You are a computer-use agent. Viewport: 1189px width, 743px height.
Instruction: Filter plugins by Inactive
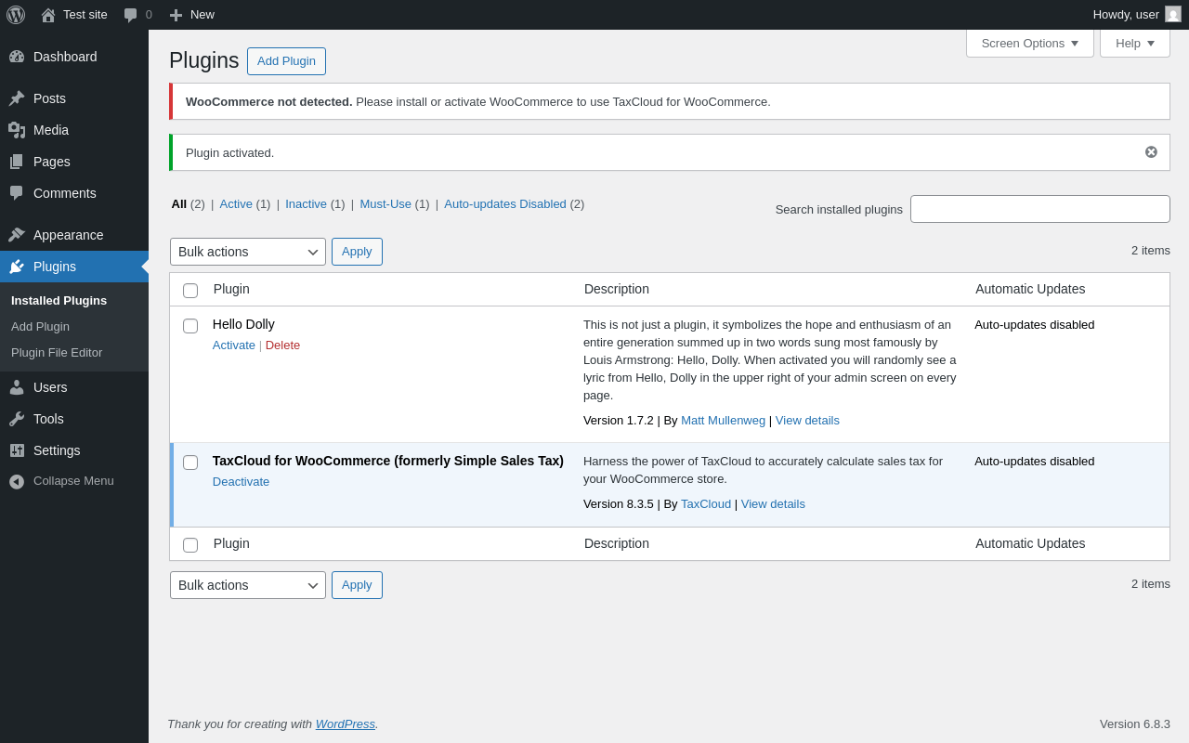306,204
